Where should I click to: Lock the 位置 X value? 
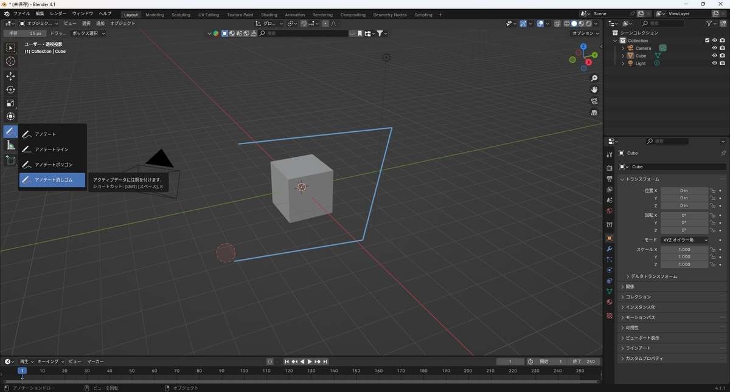coord(712,191)
